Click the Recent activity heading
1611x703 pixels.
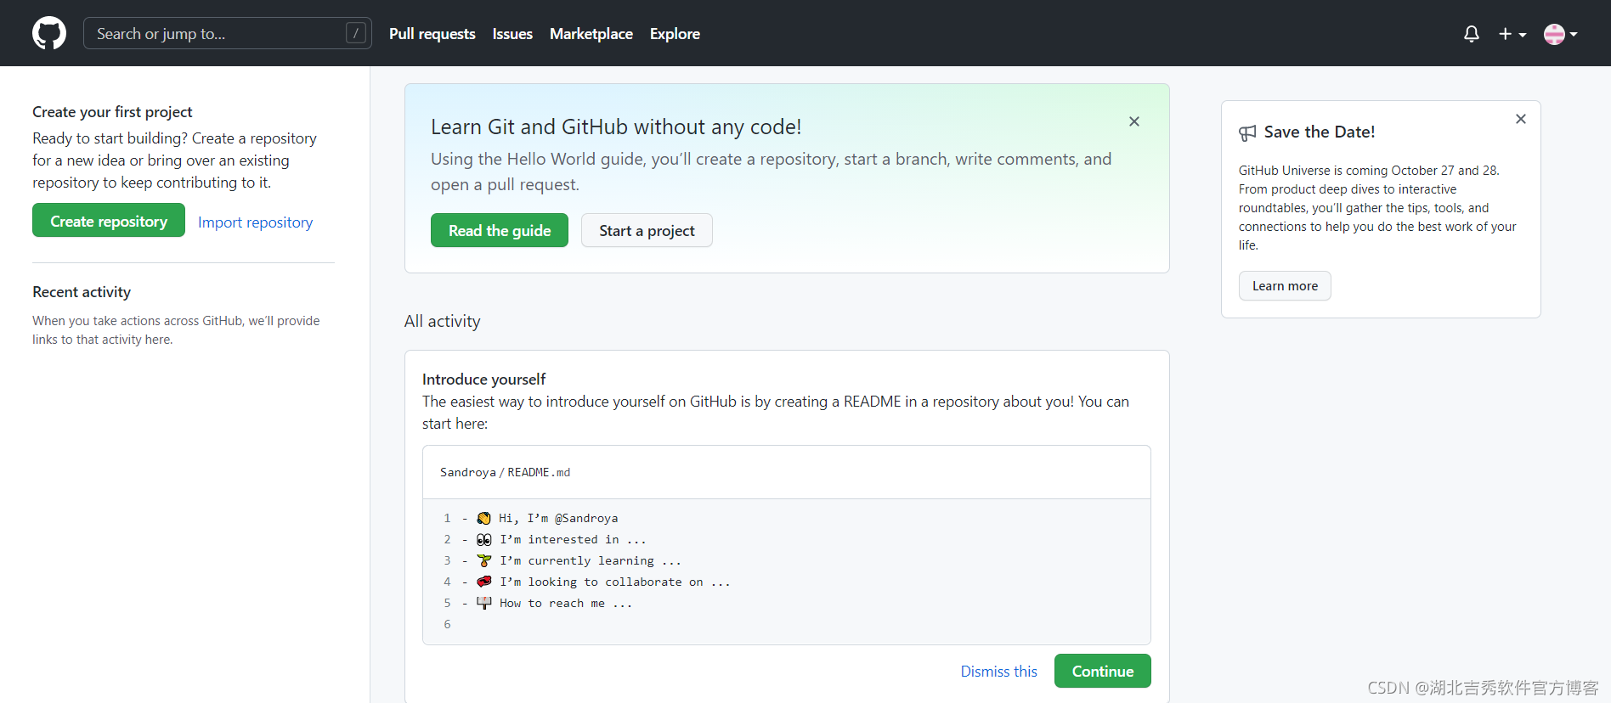pyautogui.click(x=82, y=291)
